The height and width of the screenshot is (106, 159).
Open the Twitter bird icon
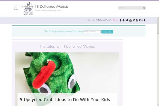pos(127,20)
